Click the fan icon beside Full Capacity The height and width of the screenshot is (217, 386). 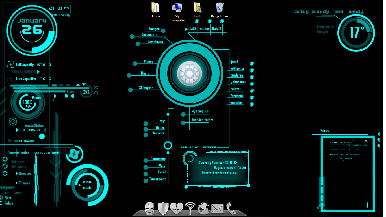tap(11, 64)
